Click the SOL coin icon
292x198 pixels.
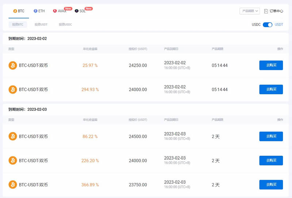(77, 11)
